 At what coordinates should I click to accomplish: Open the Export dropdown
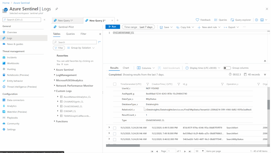pyautogui.click(x=231, y=27)
